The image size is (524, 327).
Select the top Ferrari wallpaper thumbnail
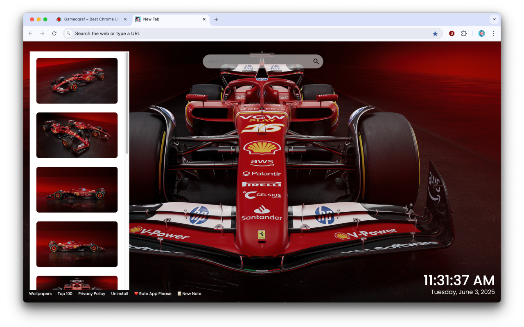tap(77, 81)
